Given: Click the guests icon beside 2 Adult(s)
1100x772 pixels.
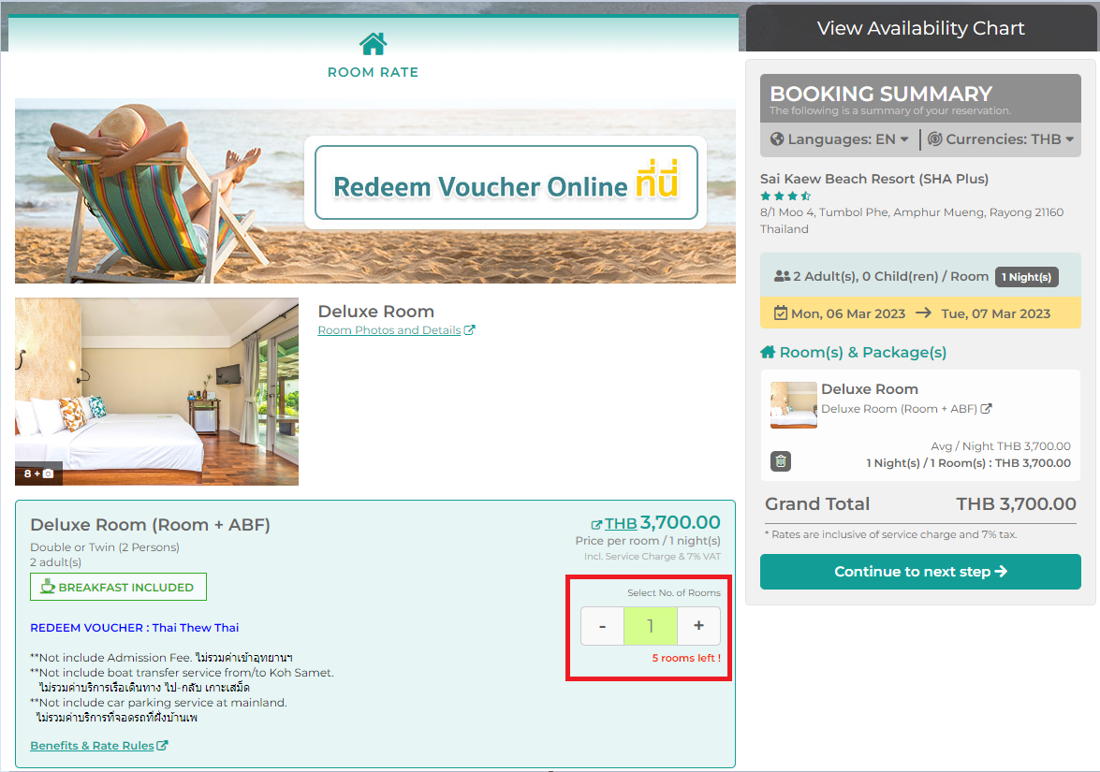Looking at the screenshot, I should [783, 276].
